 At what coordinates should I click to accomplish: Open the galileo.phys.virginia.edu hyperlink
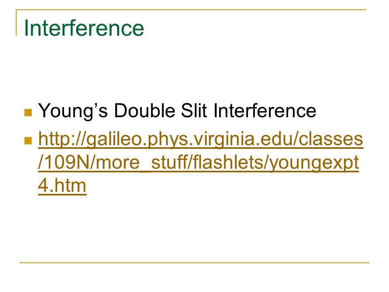[201, 162]
